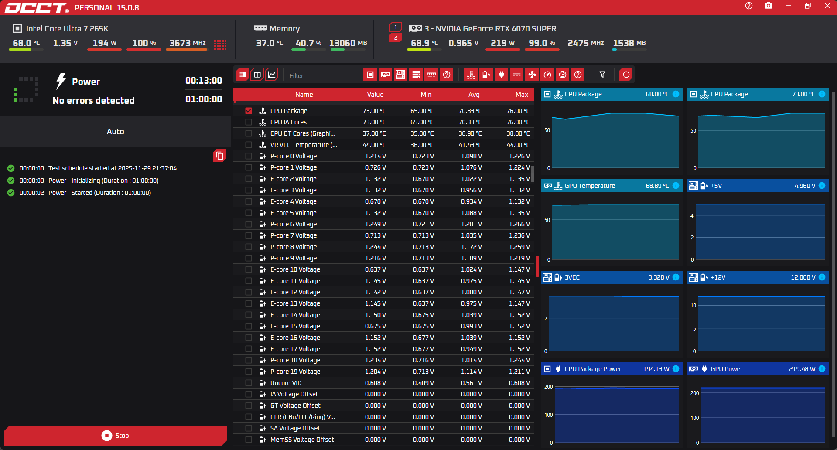This screenshot has width=837, height=450.
Task: Toggle the temperature sensor type filter
Action: (471, 75)
